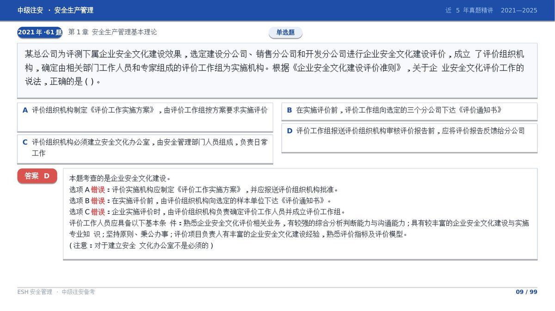
Task: Click the red 错误 marker for 选项 B
Action: (x=98, y=201)
